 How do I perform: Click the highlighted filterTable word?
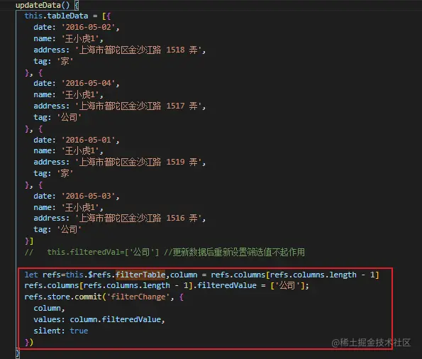click(140, 275)
